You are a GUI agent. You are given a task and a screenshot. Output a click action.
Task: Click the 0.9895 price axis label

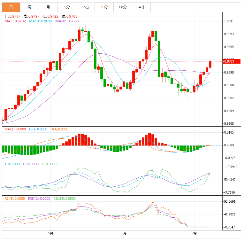[229, 47]
